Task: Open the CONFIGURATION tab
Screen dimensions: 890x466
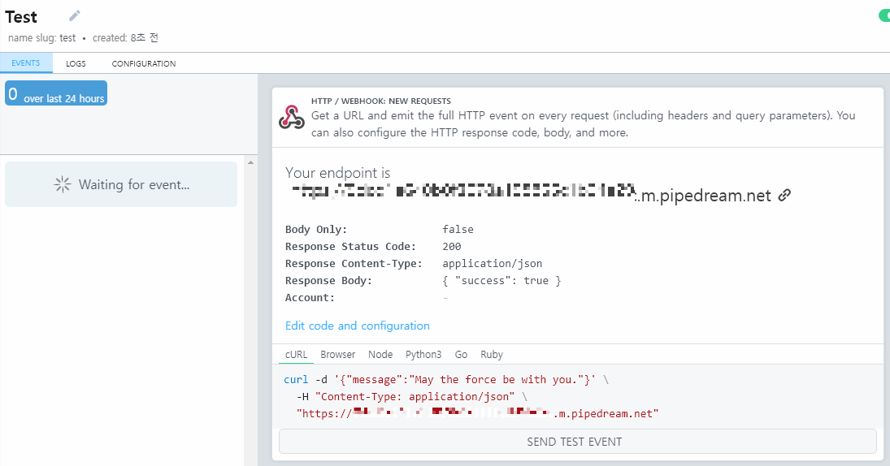Action: [144, 63]
